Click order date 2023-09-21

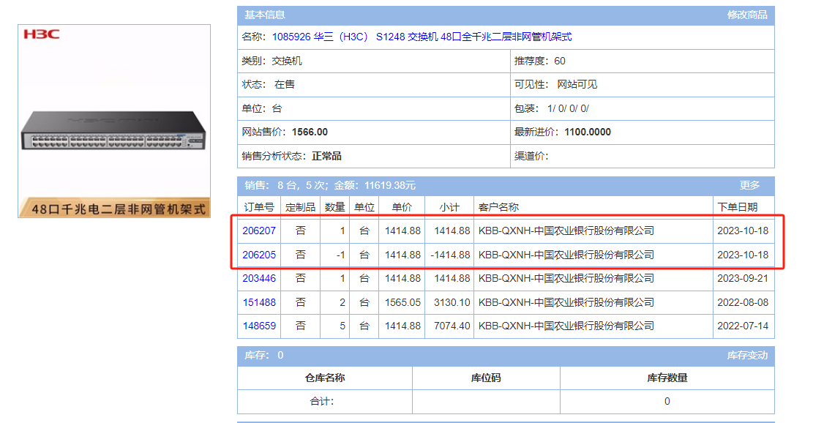coord(743,279)
